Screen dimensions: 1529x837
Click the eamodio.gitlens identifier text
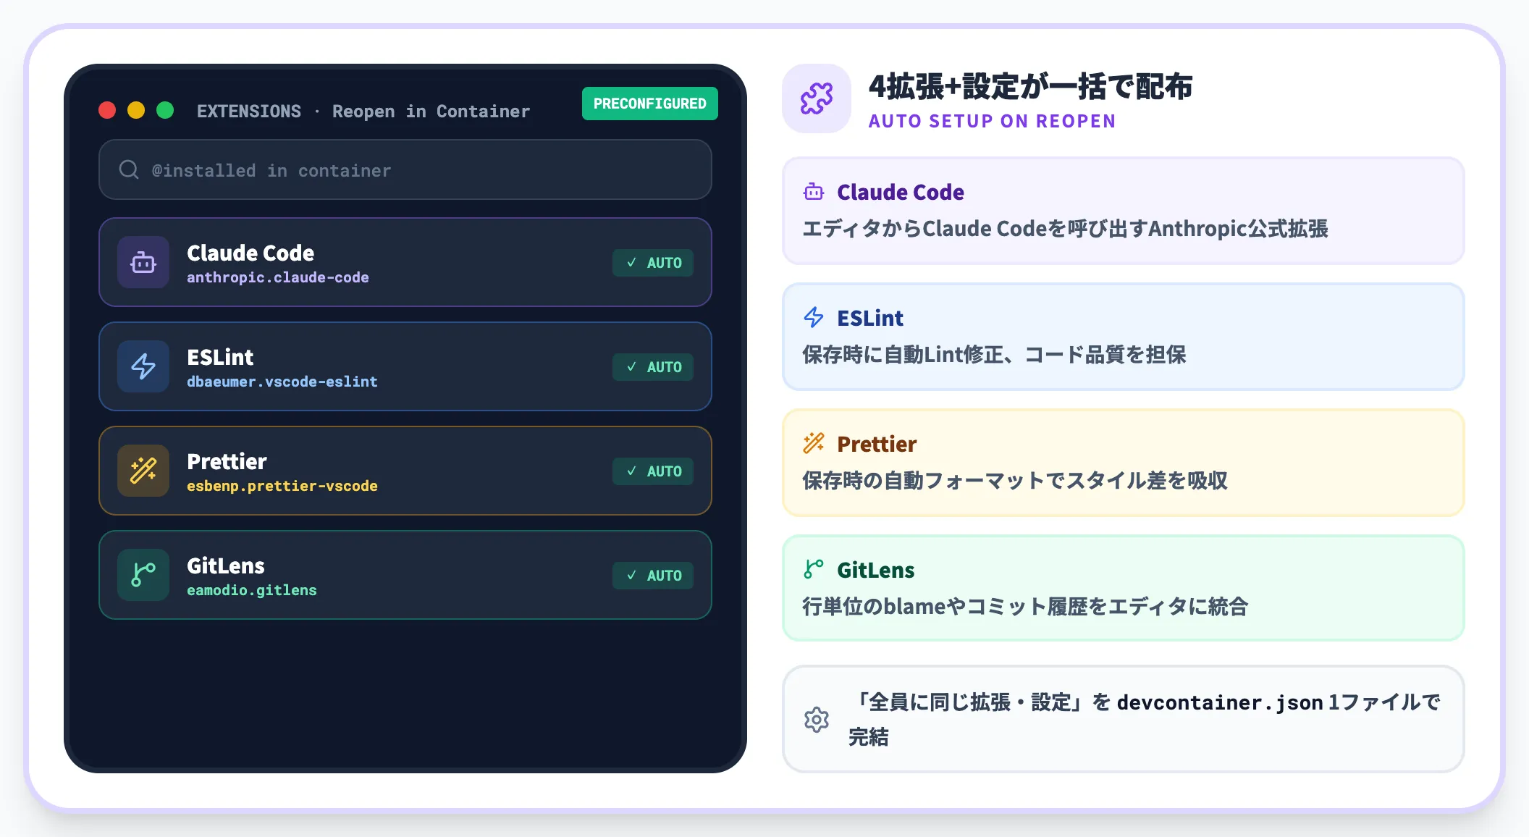[x=252, y=590]
